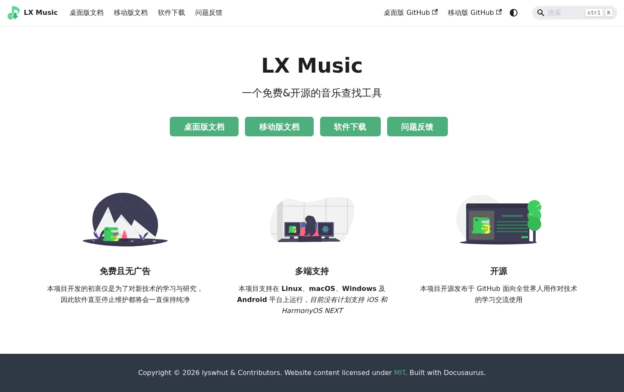Click the HarmonyOS NEXT italic text

312,310
